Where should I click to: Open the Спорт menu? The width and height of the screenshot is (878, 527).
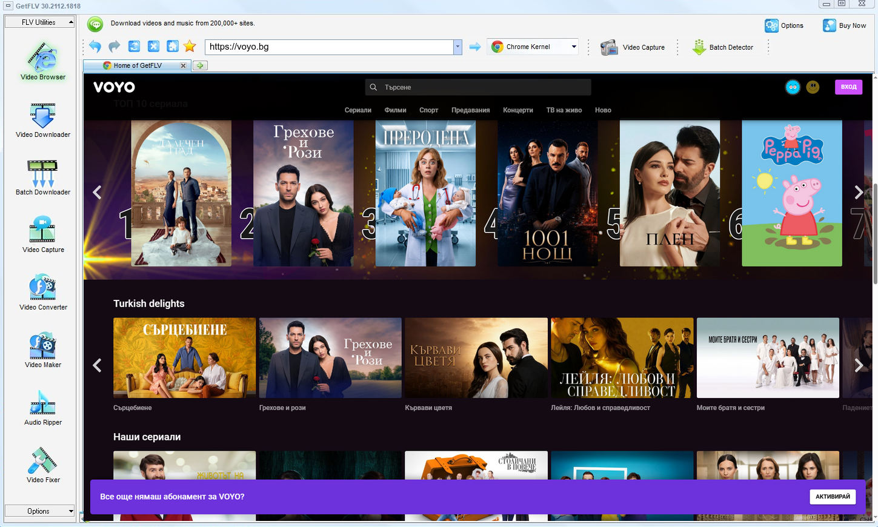click(428, 110)
